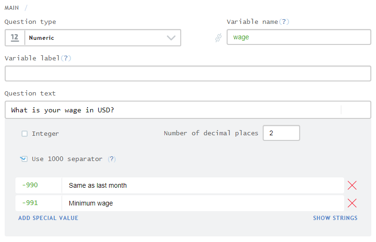This screenshot has height=242, width=376.
Task: Edit the "Minimum wage" label text field
Action: tap(202, 203)
